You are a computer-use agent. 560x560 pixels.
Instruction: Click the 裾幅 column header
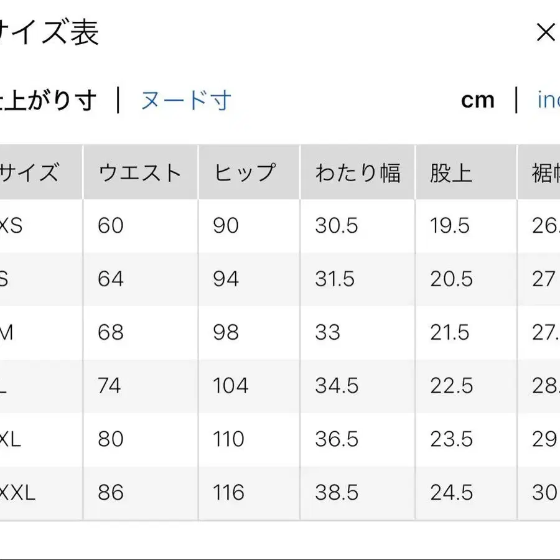[548, 172]
